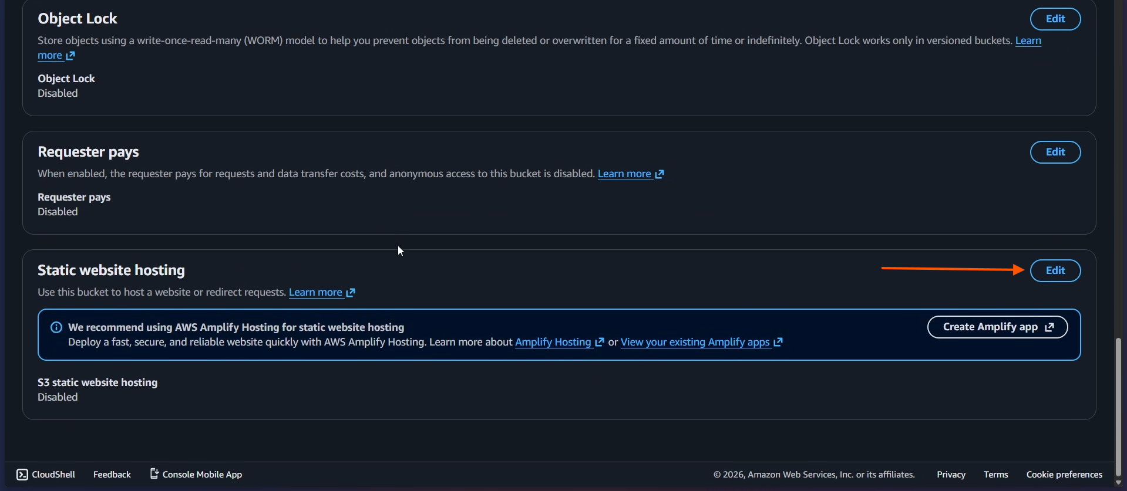Open Object Lock Learn more link
The width and height of the screenshot is (1127, 491).
click(x=1027, y=40)
